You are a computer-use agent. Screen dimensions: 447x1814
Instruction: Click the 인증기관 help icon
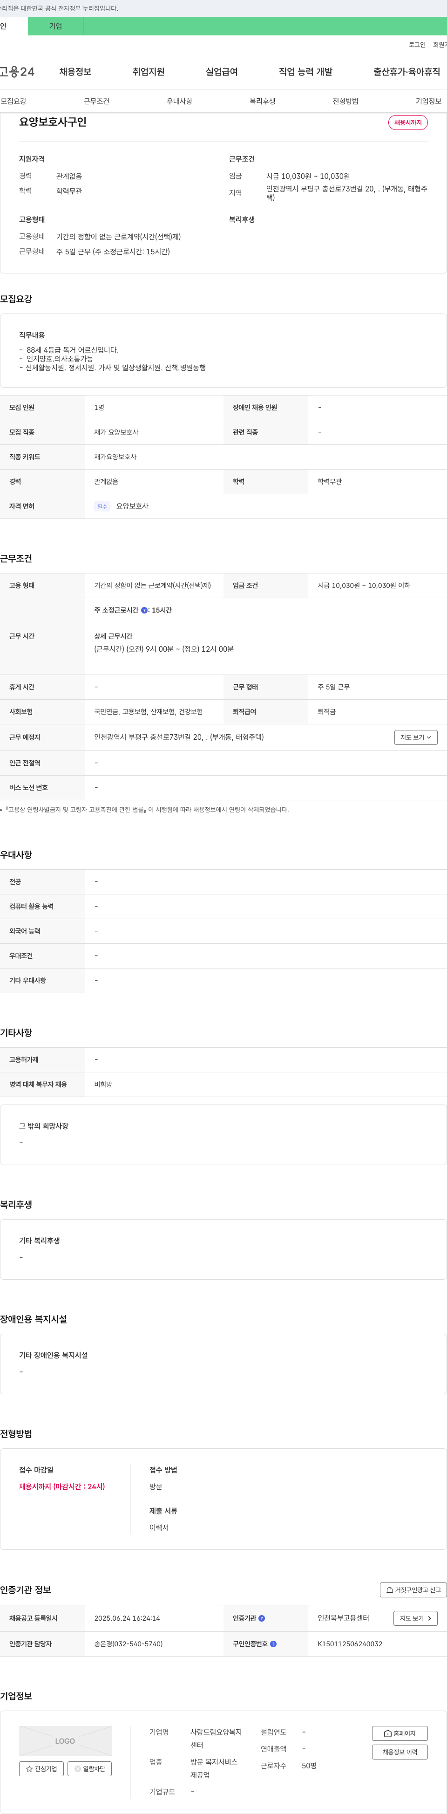click(262, 1618)
